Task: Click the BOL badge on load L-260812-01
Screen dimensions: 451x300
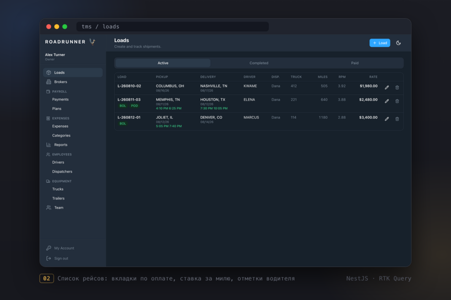Action: coord(123,123)
